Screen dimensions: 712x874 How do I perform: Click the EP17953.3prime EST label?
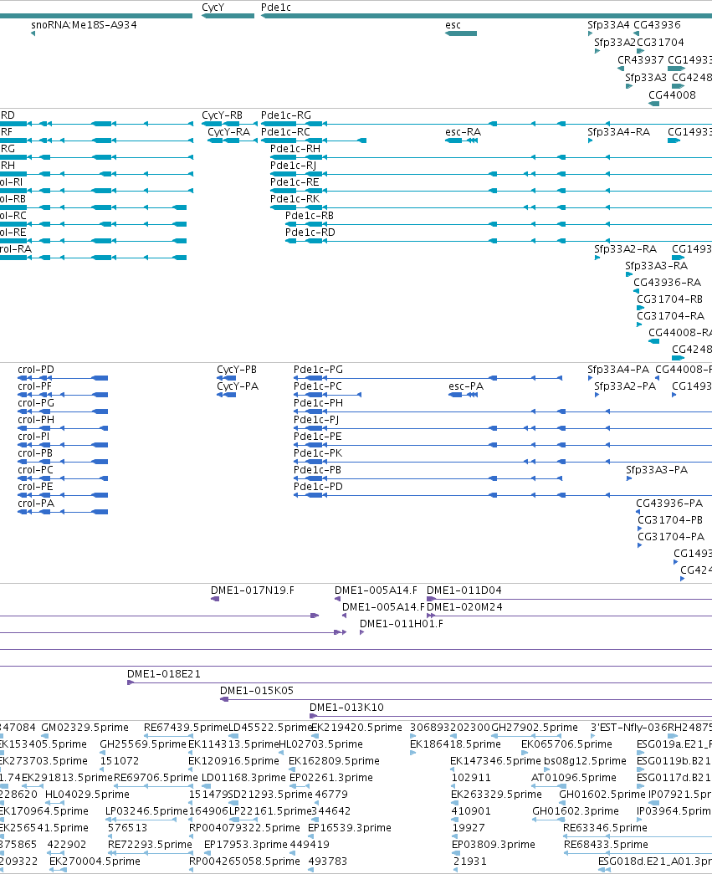click(245, 844)
